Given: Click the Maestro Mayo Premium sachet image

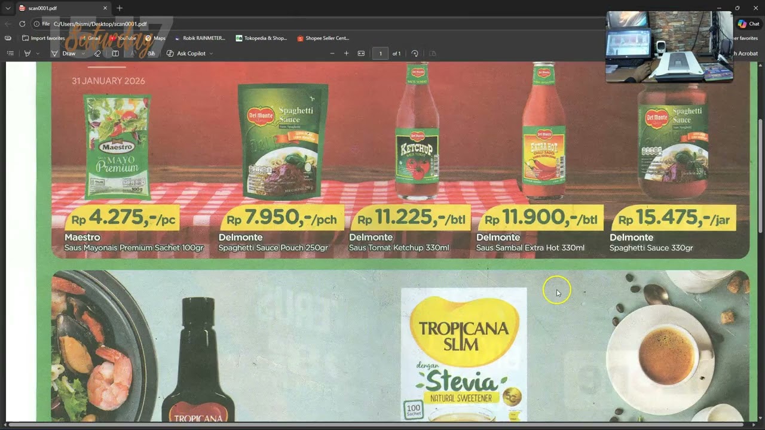Looking at the screenshot, I should tap(117, 146).
